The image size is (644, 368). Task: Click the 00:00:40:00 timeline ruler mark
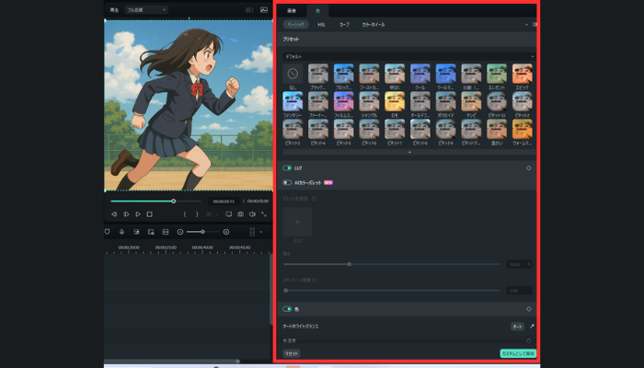202,247
